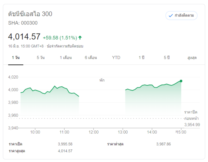Screen dimensions: 208x162
Task: Click the green up-arrow price change icon
Action: (x=80, y=37)
